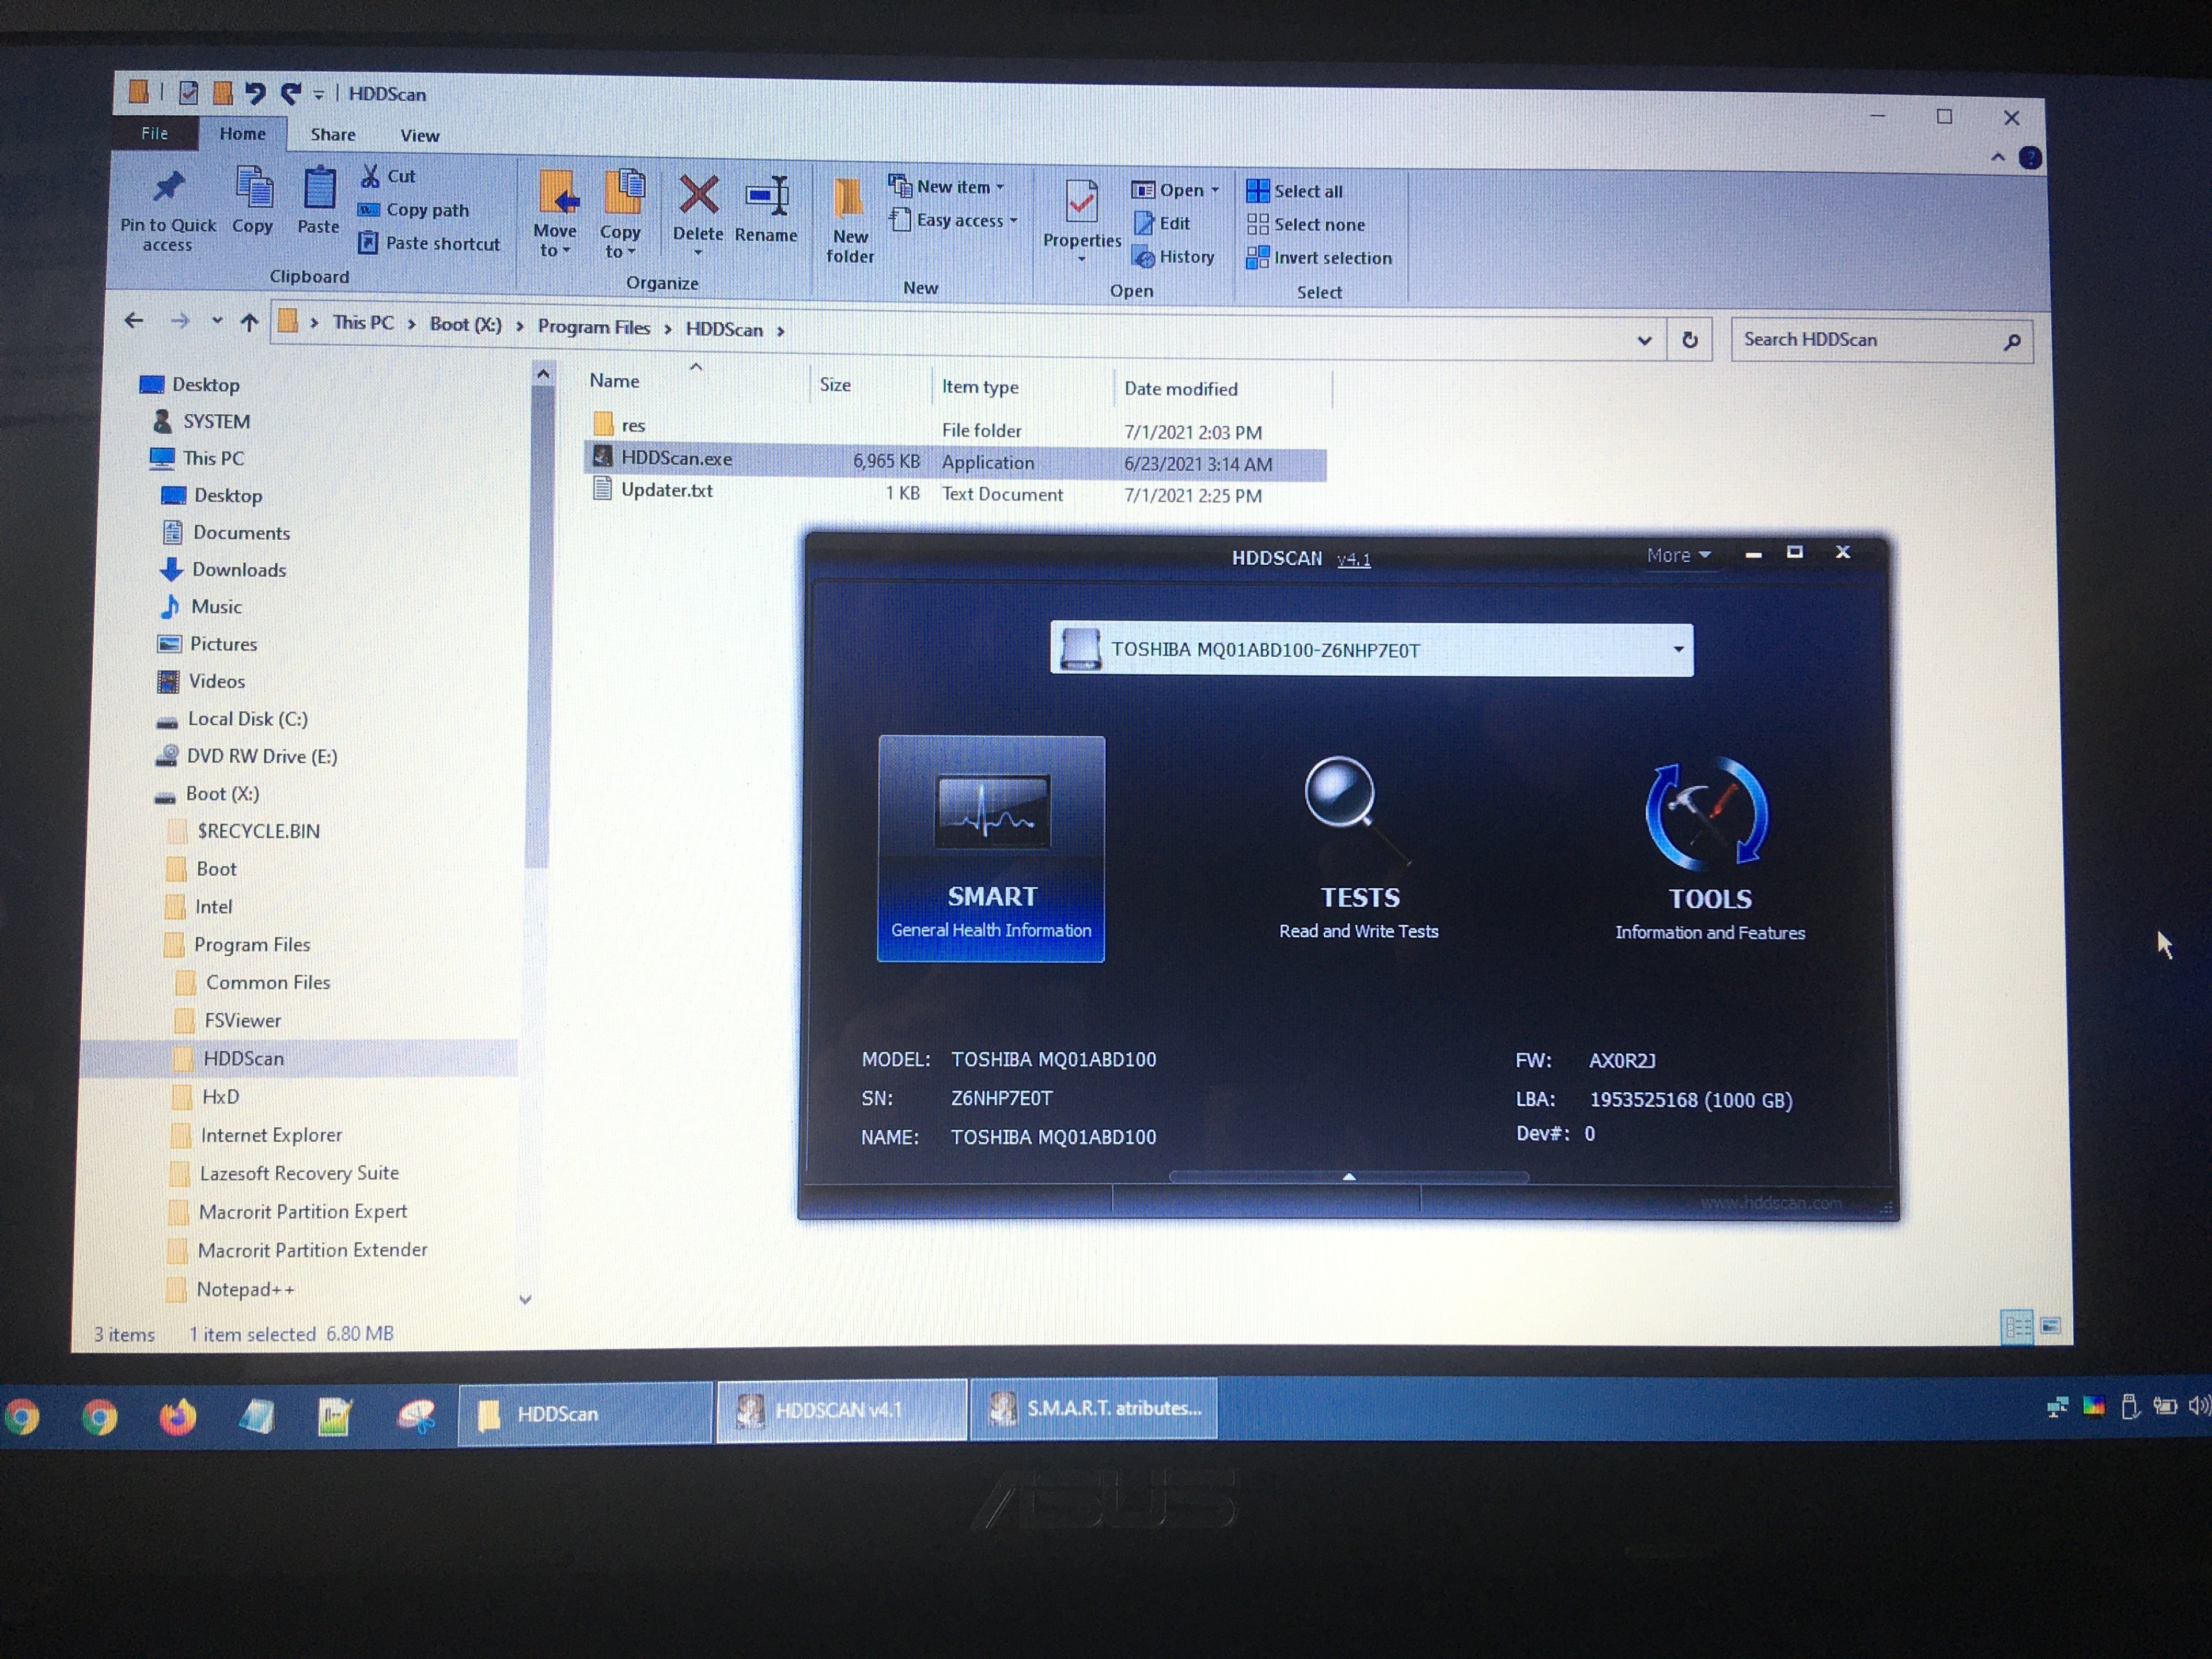This screenshot has height=1659, width=2212.
Task: Switch to the Share ribbon tab
Action: (332, 134)
